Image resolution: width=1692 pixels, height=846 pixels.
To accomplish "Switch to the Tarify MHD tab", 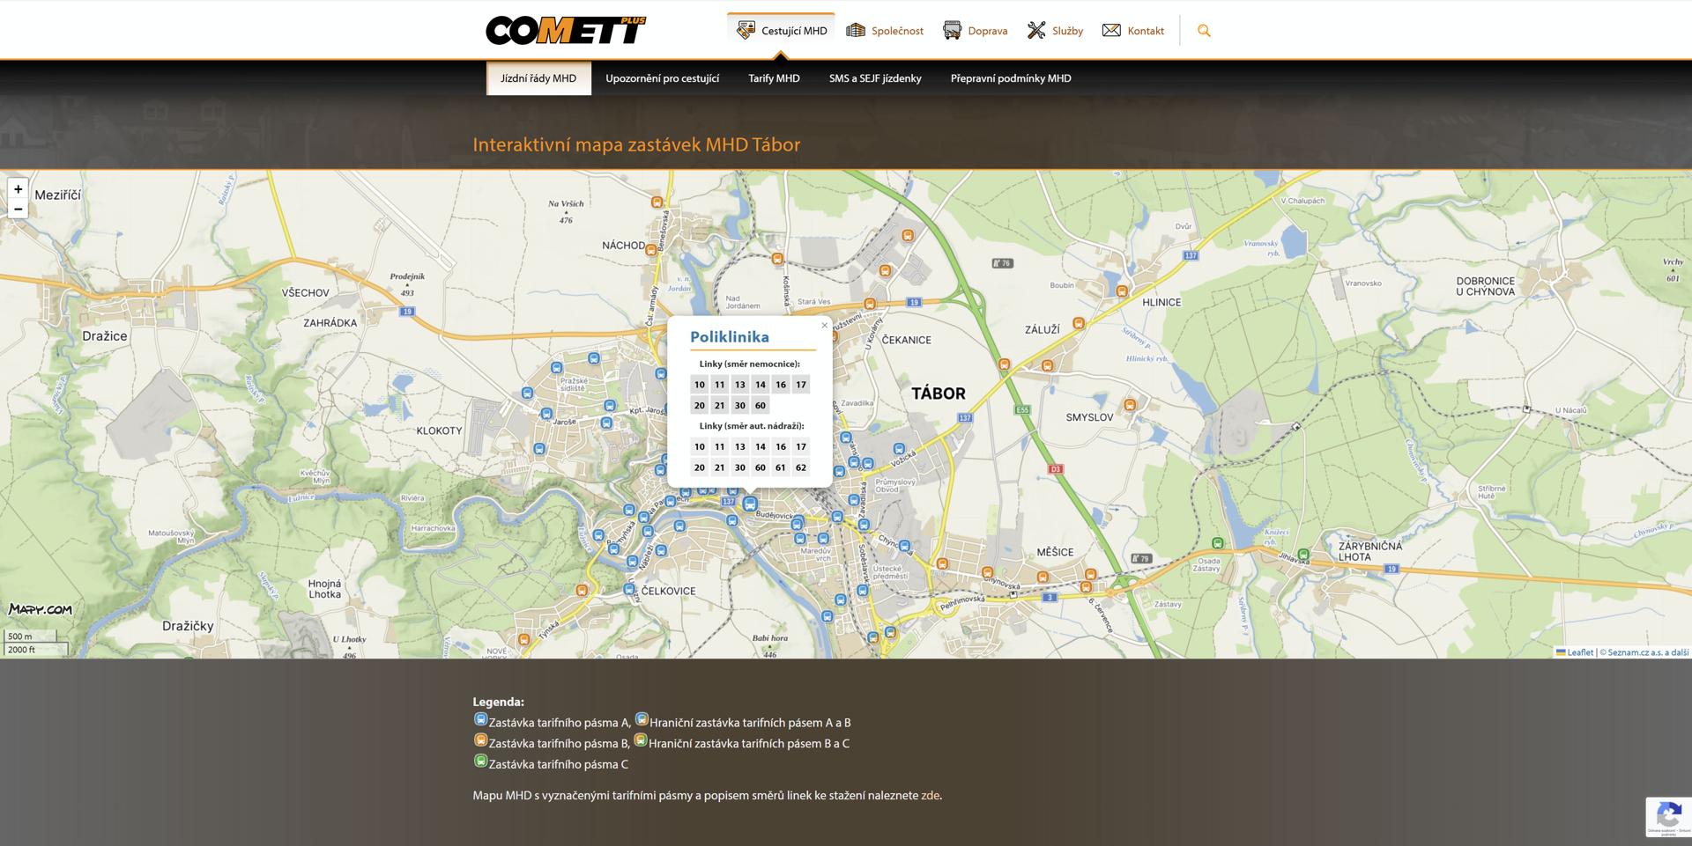I will tap(774, 78).
